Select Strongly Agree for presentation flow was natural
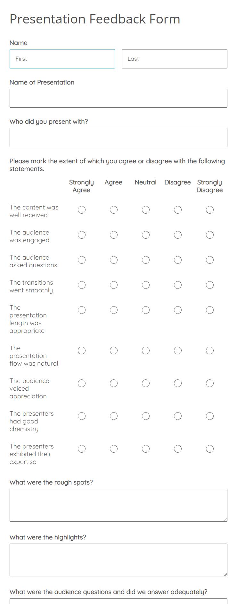Image resolution: width=237 pixels, height=604 pixels. tap(82, 351)
